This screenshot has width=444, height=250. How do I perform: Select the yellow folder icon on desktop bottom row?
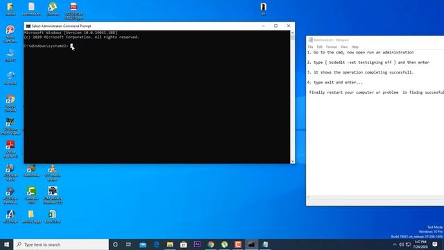pos(31,217)
